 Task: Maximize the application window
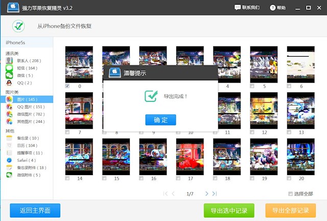click(308, 8)
